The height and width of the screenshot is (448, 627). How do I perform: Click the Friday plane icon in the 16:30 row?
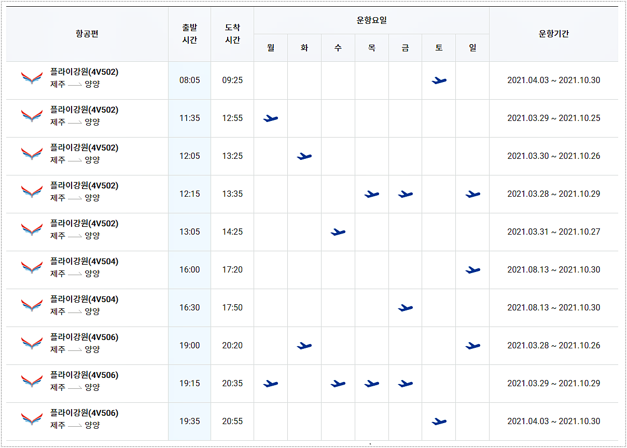pyautogui.click(x=406, y=308)
